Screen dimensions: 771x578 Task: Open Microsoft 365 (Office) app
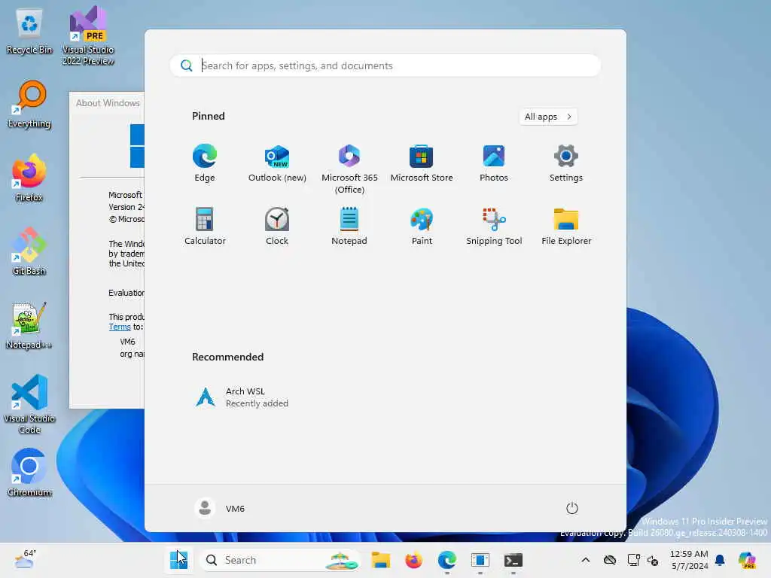(x=349, y=169)
